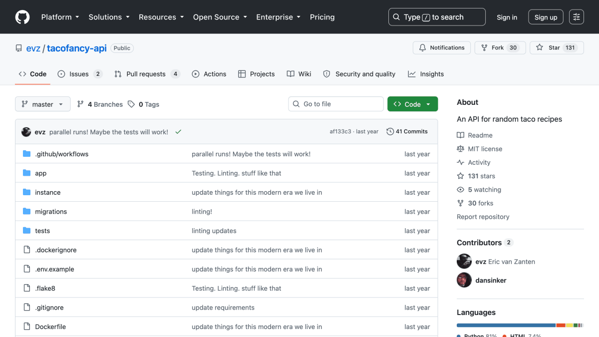Image resolution: width=599 pixels, height=337 pixels.
Task: Open the tacofancy-api repository link
Action: 77,48
